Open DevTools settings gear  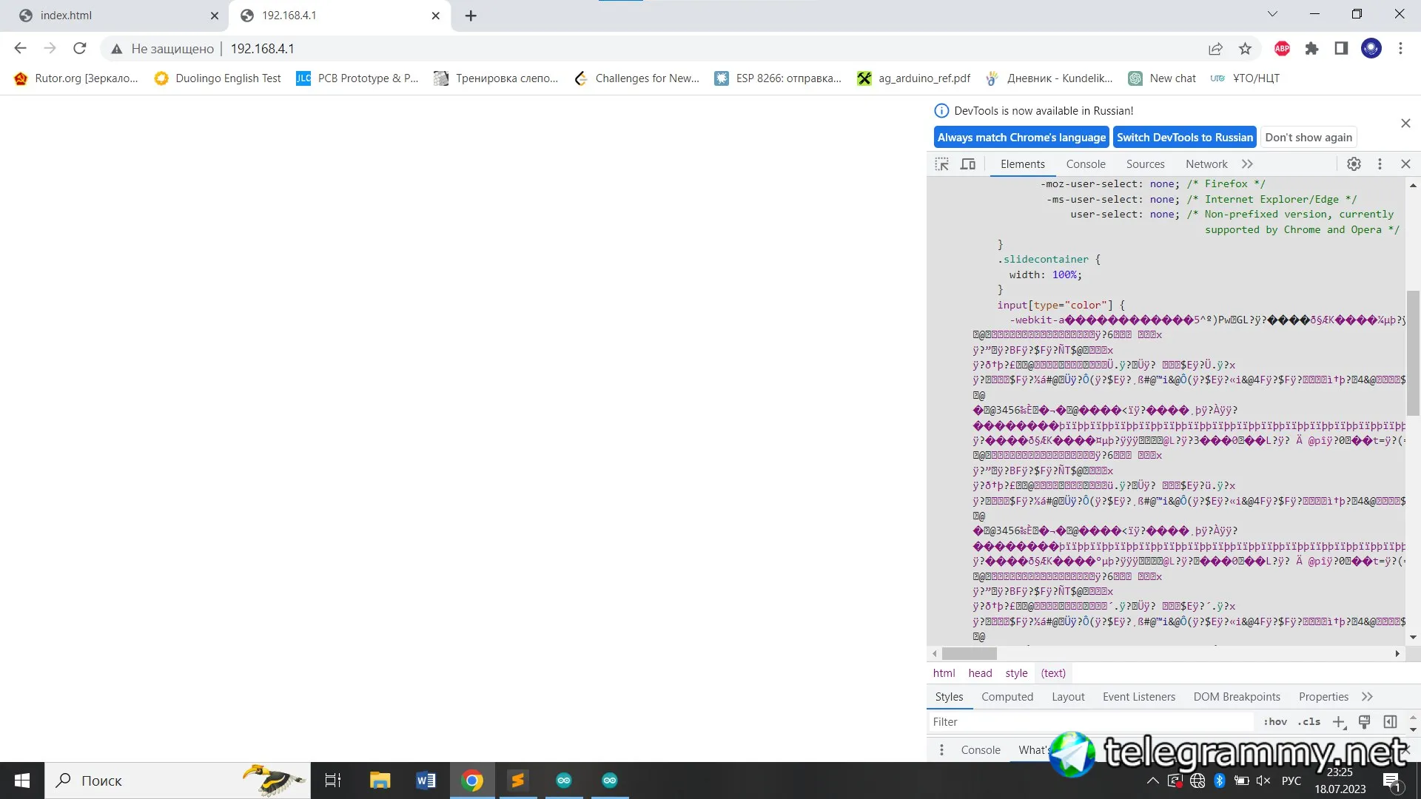click(x=1354, y=164)
